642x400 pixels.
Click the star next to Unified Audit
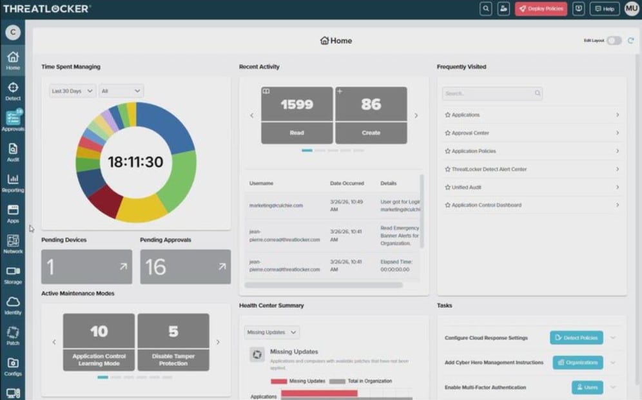point(447,187)
